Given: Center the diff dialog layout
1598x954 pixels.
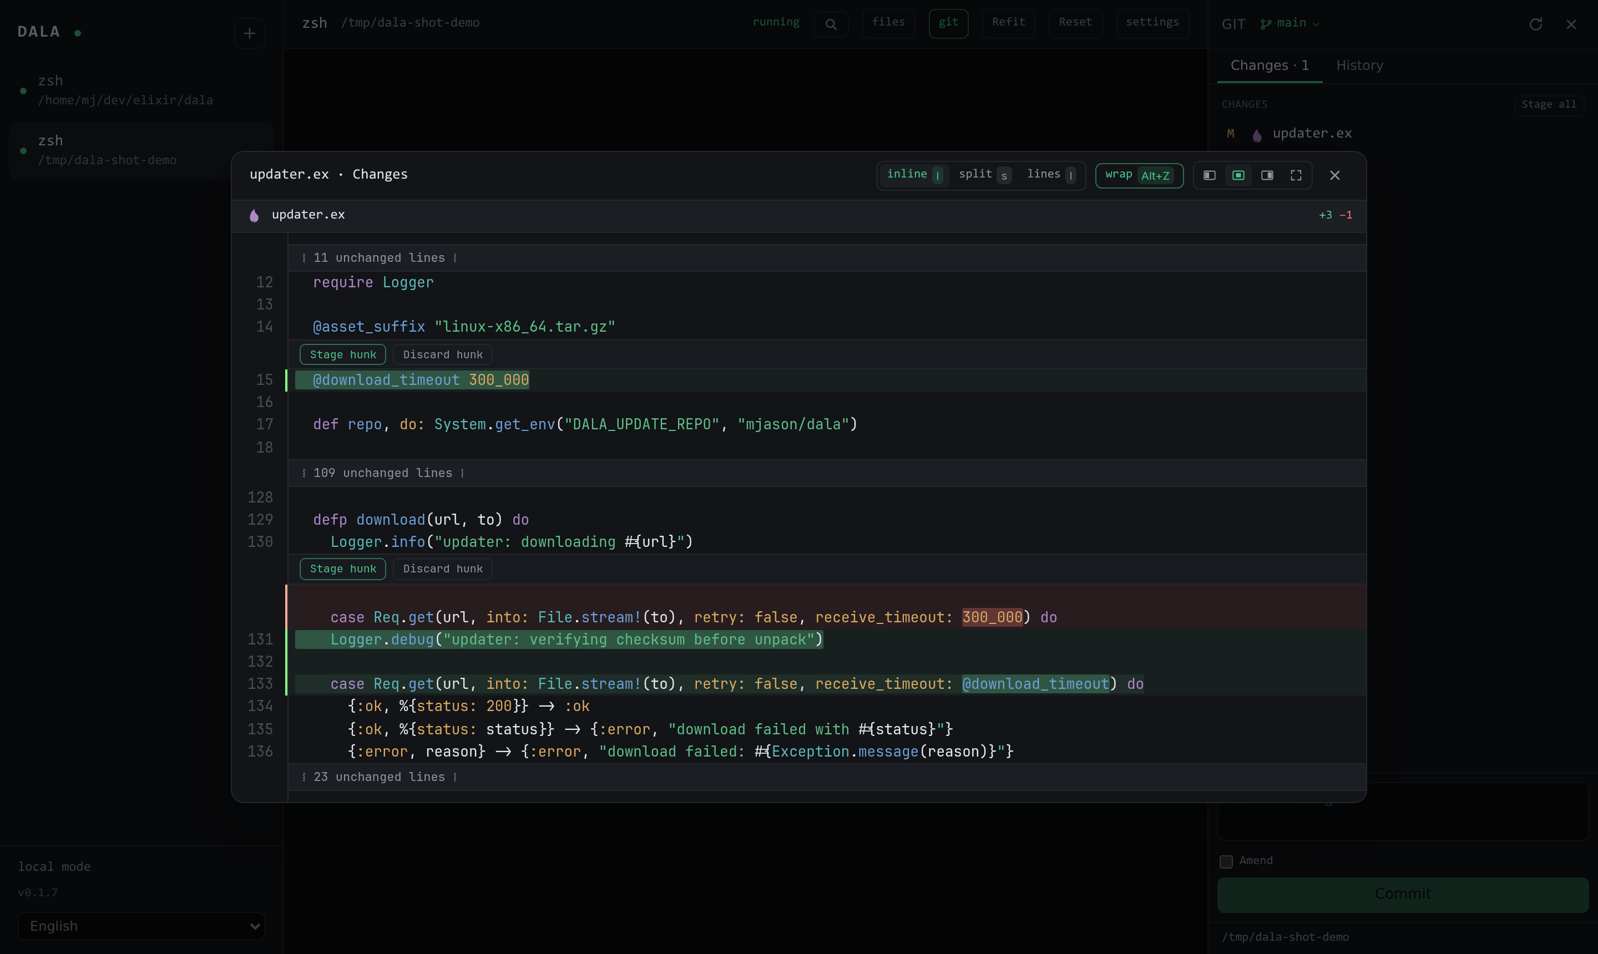Looking at the screenshot, I should (1238, 175).
